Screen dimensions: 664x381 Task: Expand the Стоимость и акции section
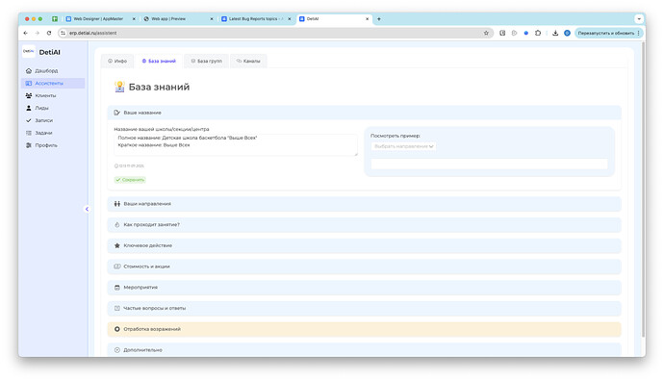pyautogui.click(x=364, y=267)
